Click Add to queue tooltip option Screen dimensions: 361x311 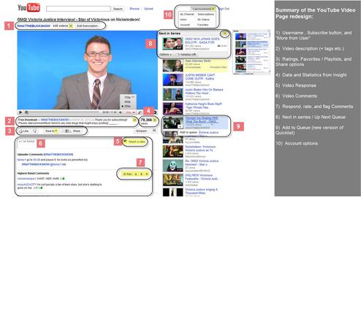[x=189, y=132]
